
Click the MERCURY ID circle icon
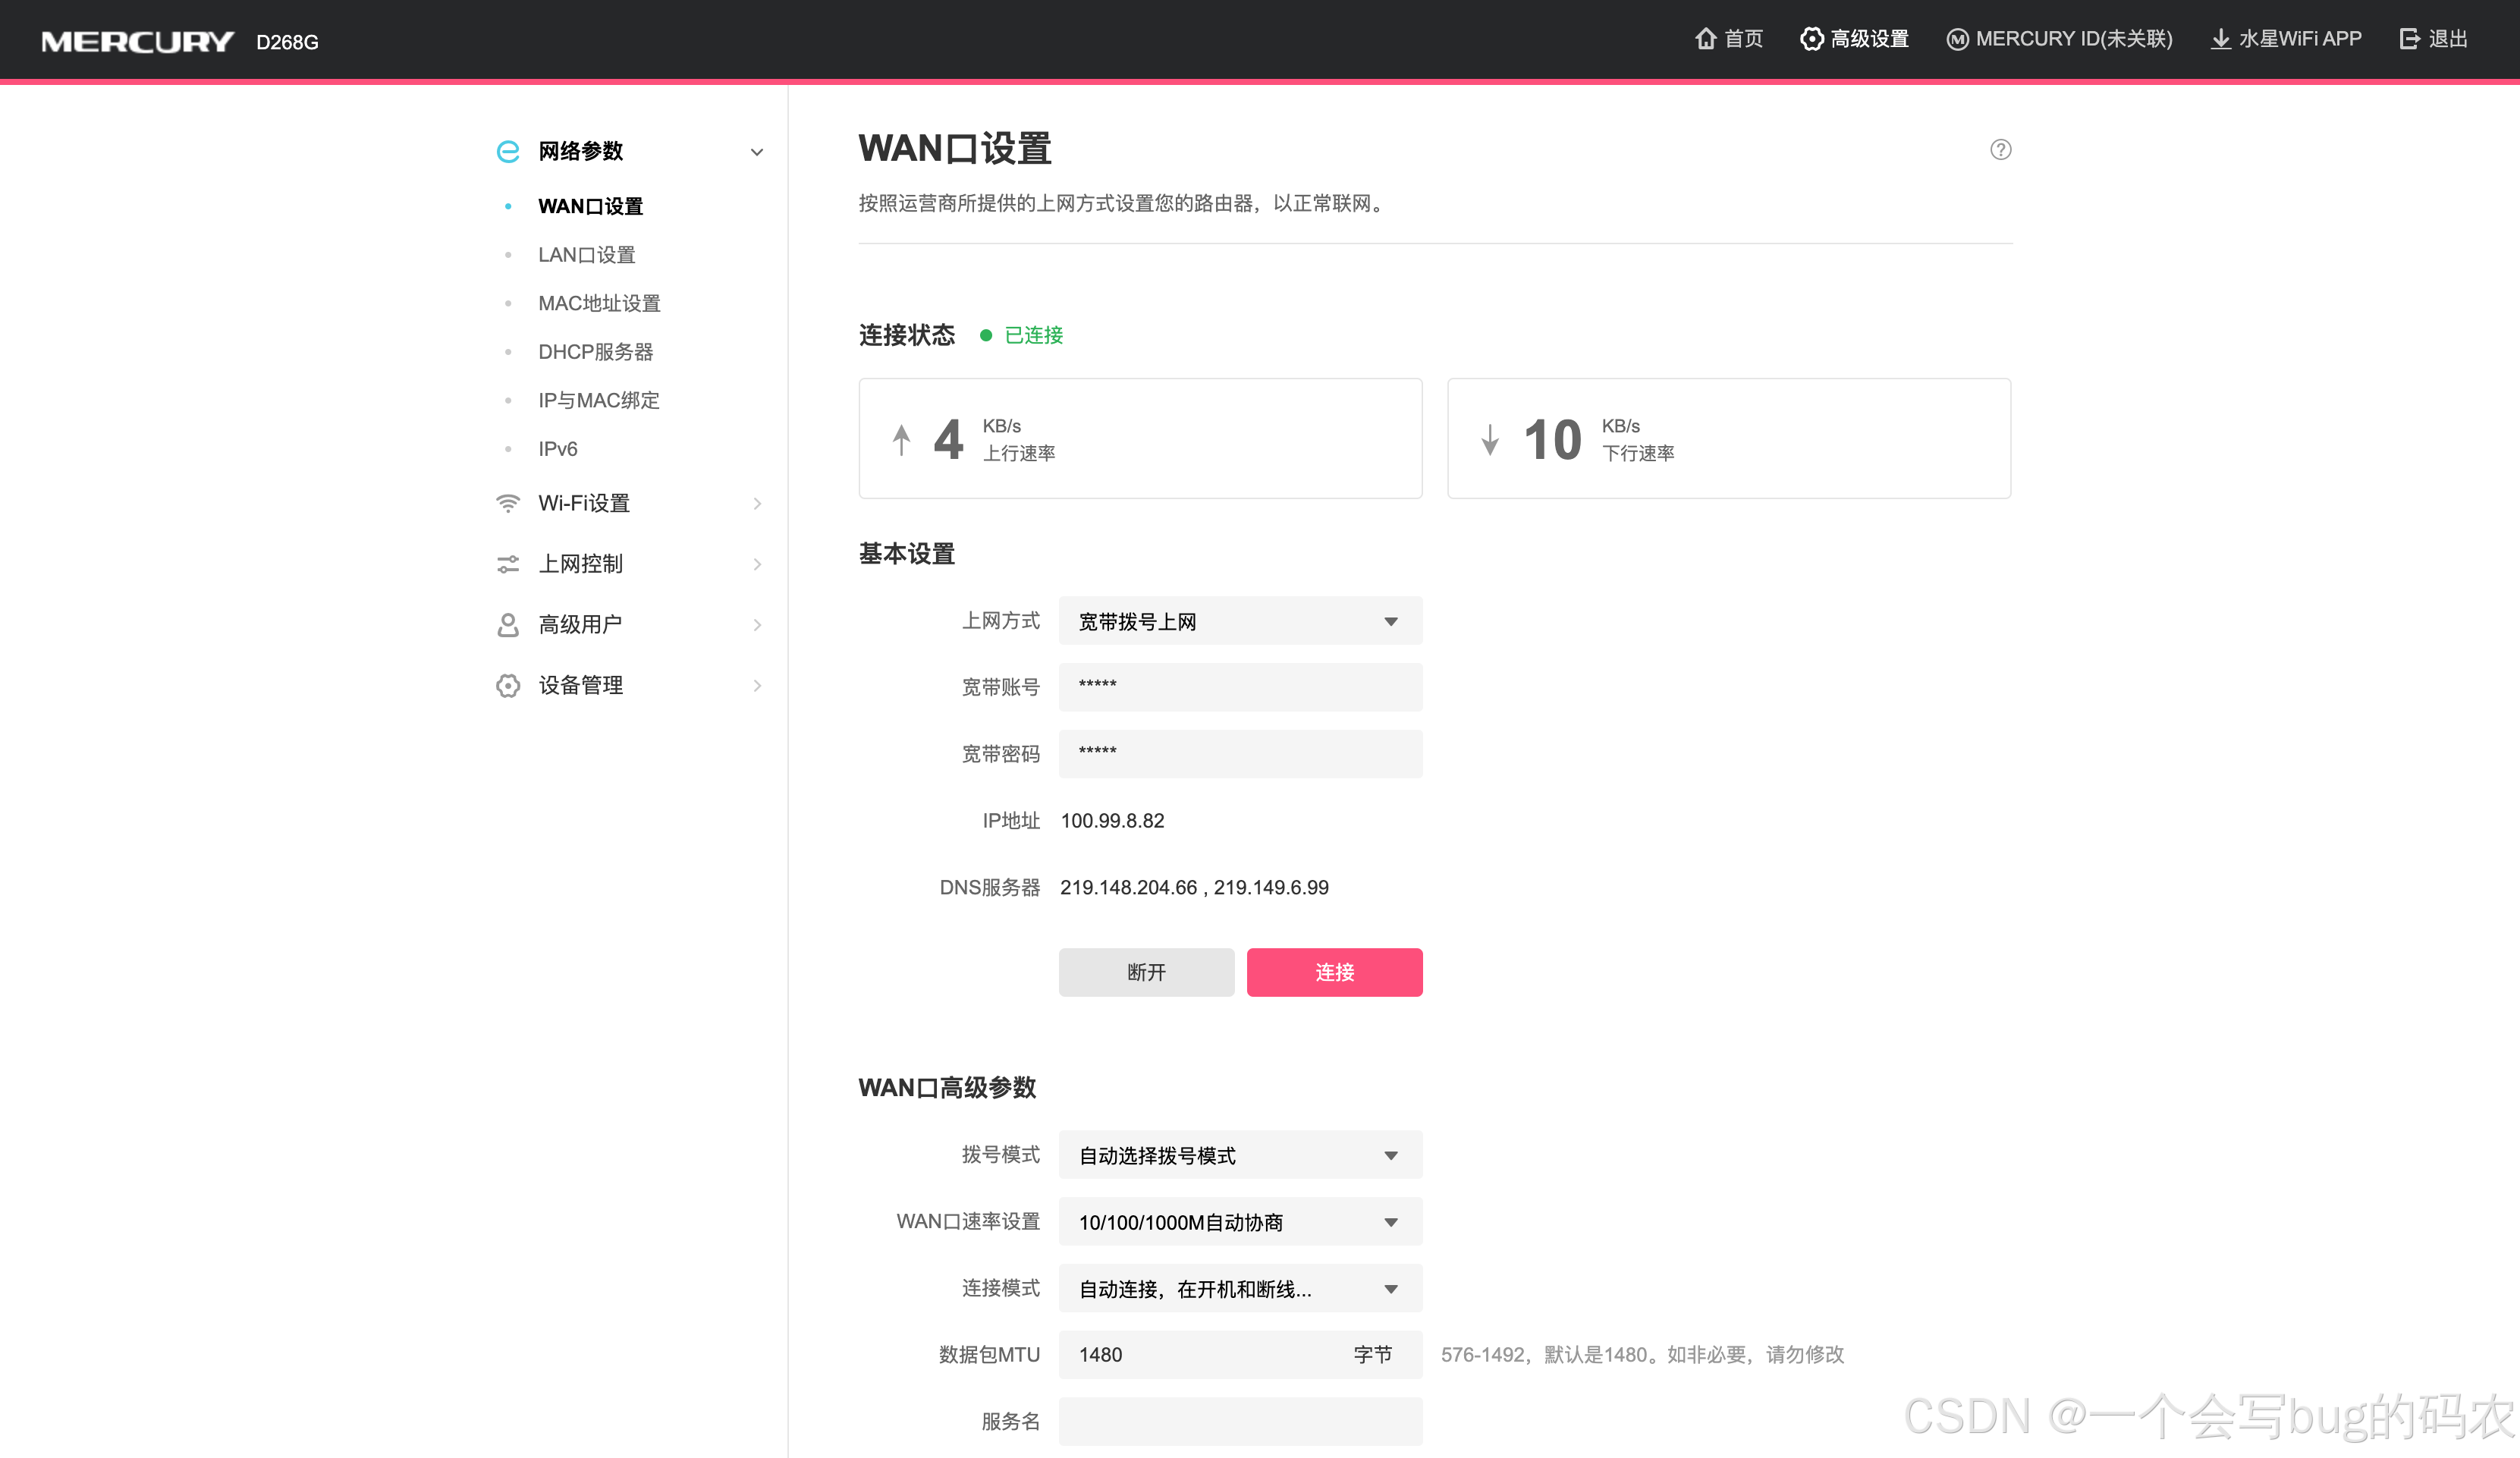tap(1957, 39)
